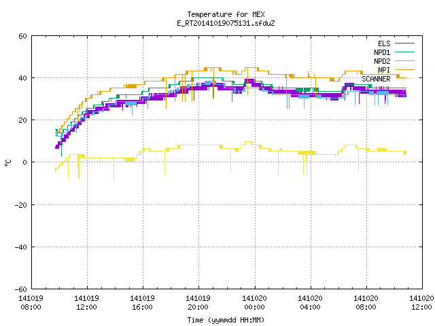Click the purple ELS legend line
The height and width of the screenshot is (326, 435).
[404, 43]
